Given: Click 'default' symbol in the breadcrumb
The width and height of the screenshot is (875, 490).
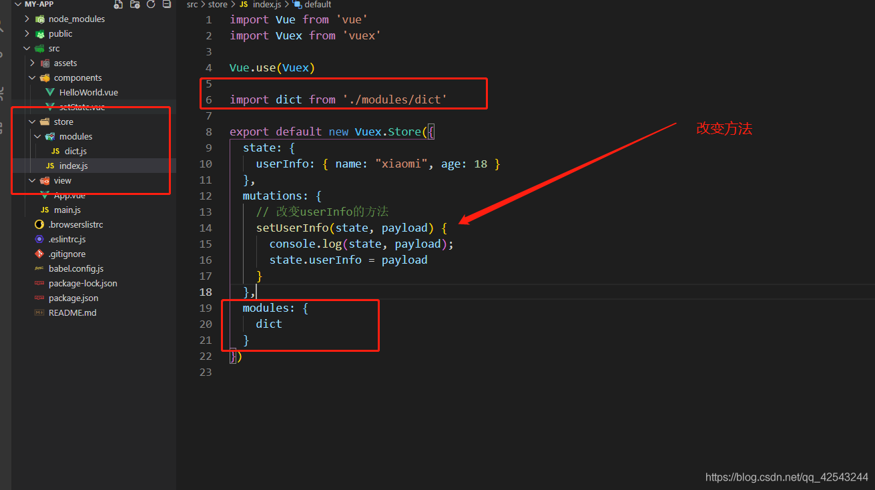Looking at the screenshot, I should tap(318, 5).
